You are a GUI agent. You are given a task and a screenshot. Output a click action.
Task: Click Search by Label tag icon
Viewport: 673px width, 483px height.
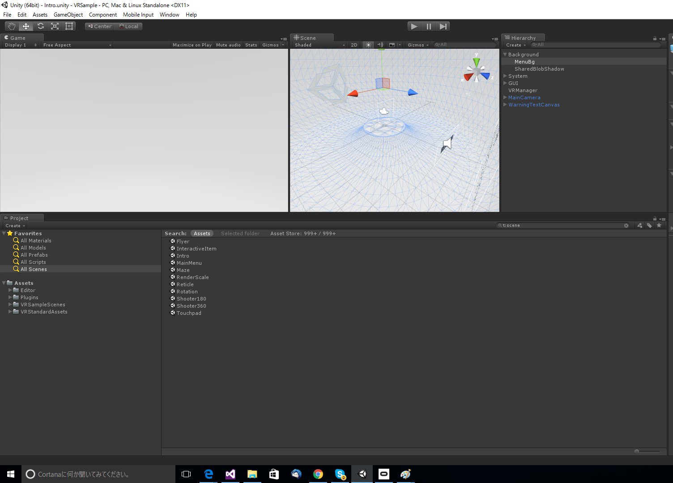[x=649, y=226]
